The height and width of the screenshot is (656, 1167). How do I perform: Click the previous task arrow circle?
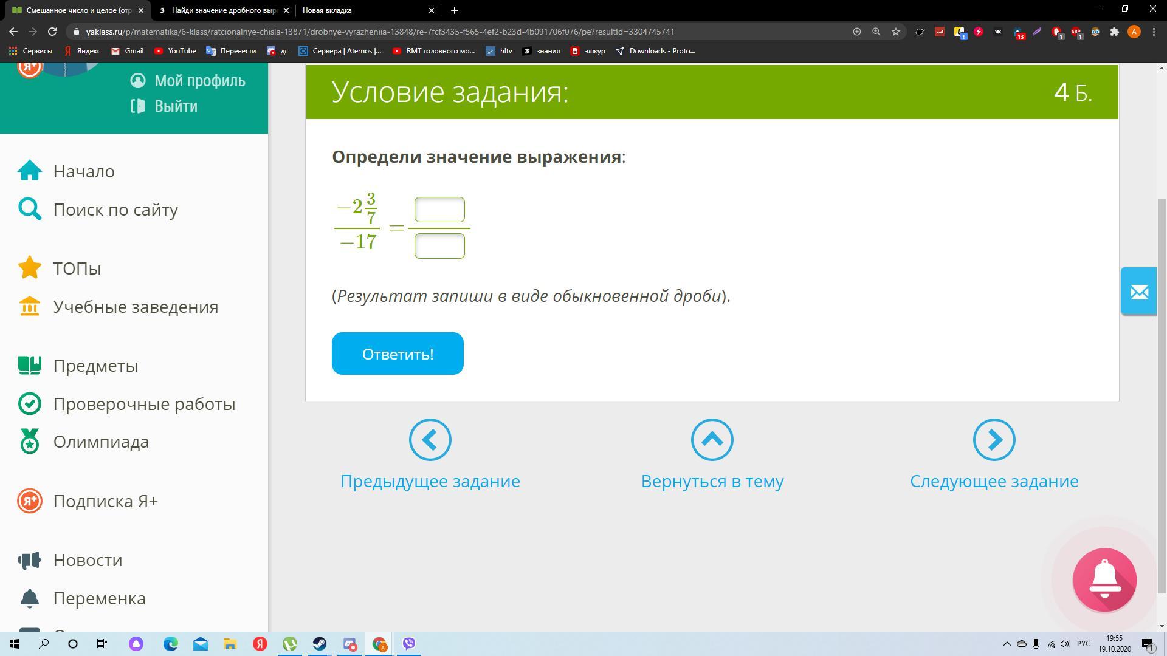pos(430,440)
